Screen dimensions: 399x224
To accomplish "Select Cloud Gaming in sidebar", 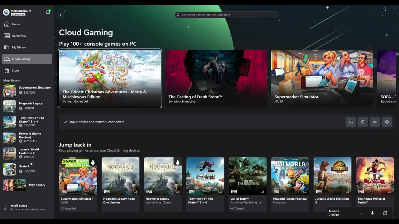I will click(27, 59).
